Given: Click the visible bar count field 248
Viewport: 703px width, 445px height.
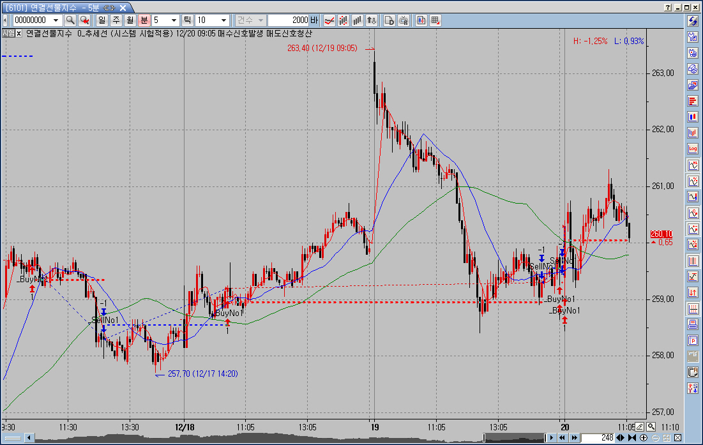Looking at the screenshot, I should [x=598, y=438].
